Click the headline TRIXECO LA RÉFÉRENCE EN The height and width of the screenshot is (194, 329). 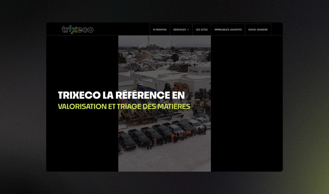coord(121,95)
